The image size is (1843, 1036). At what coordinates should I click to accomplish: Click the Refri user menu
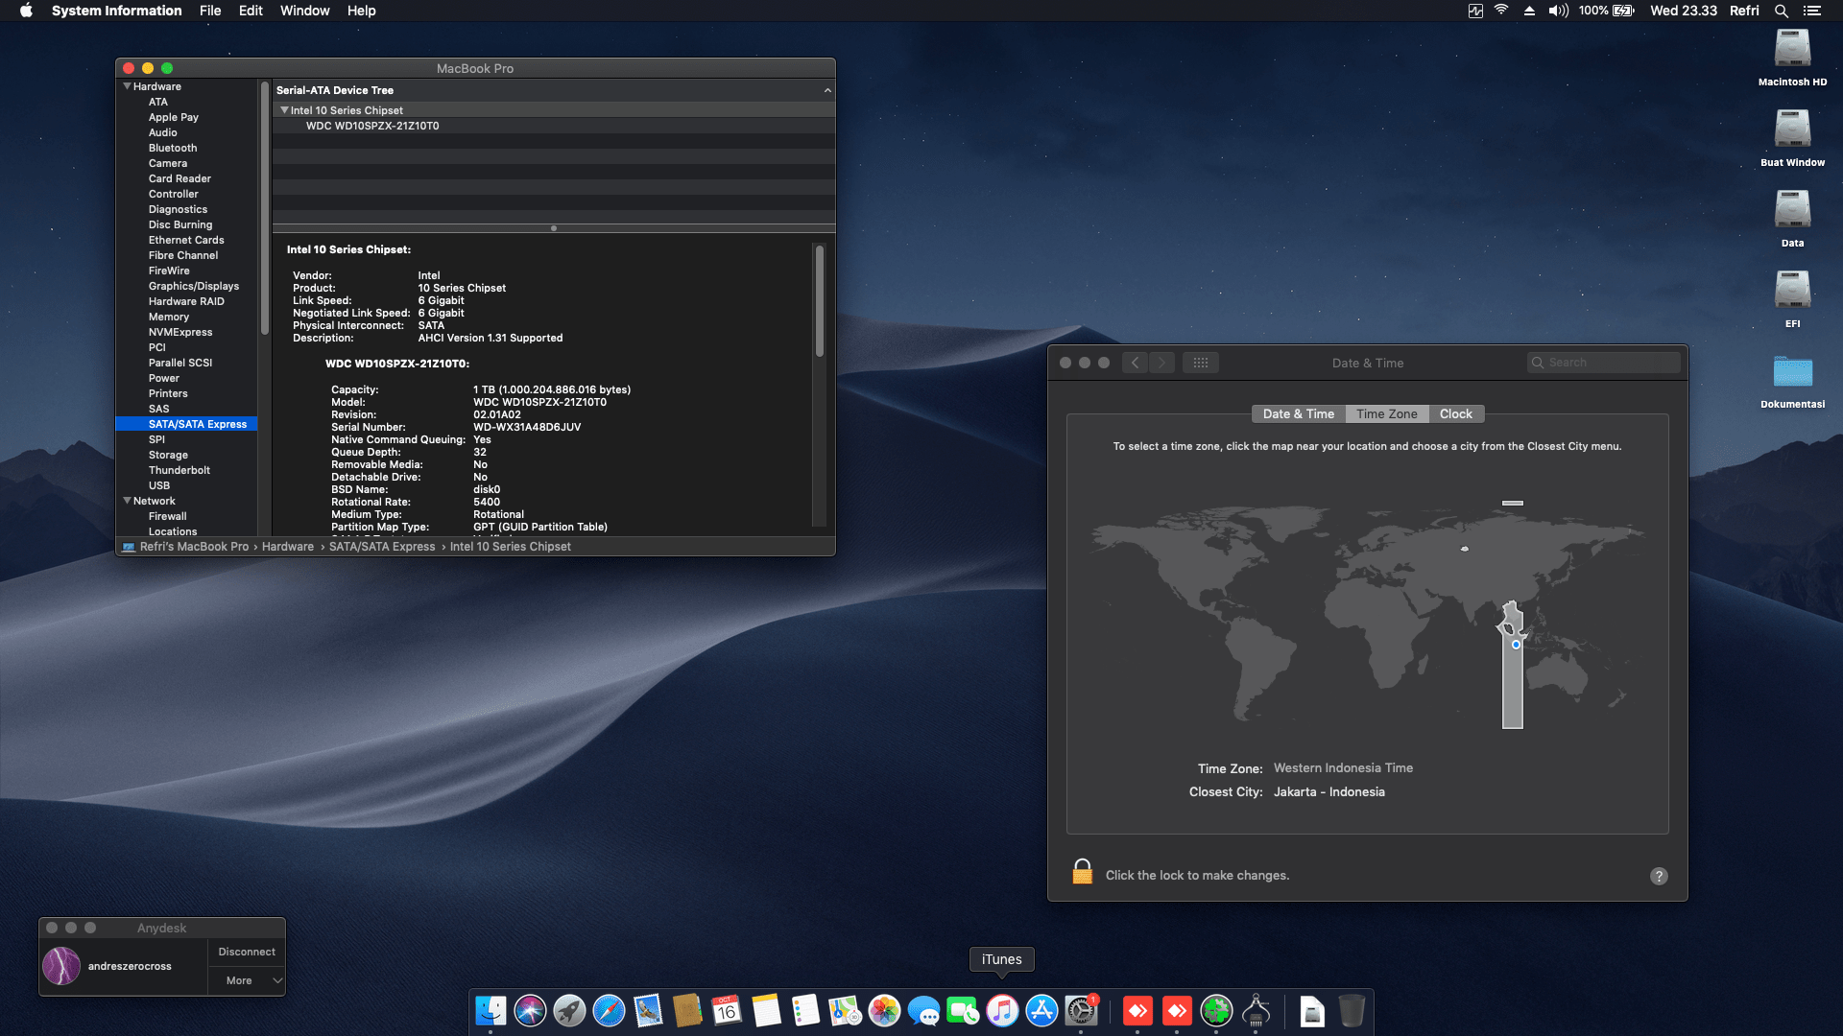coord(1744,11)
